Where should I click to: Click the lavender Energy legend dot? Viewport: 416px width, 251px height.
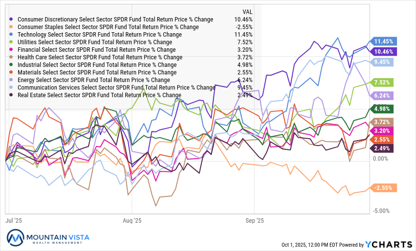click(12, 80)
